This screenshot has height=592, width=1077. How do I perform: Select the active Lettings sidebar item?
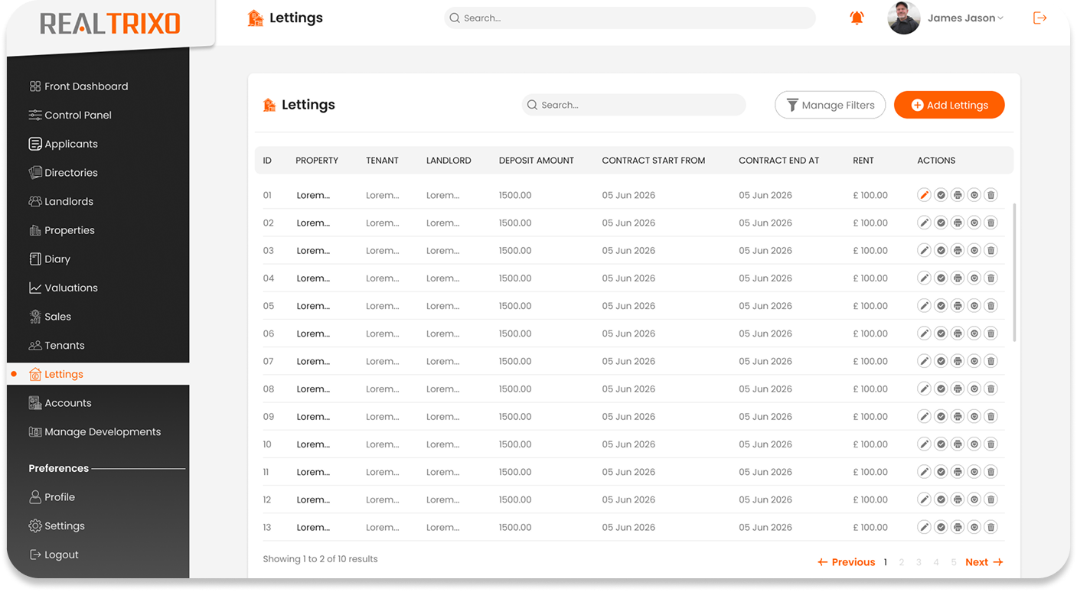pyautogui.click(x=98, y=374)
